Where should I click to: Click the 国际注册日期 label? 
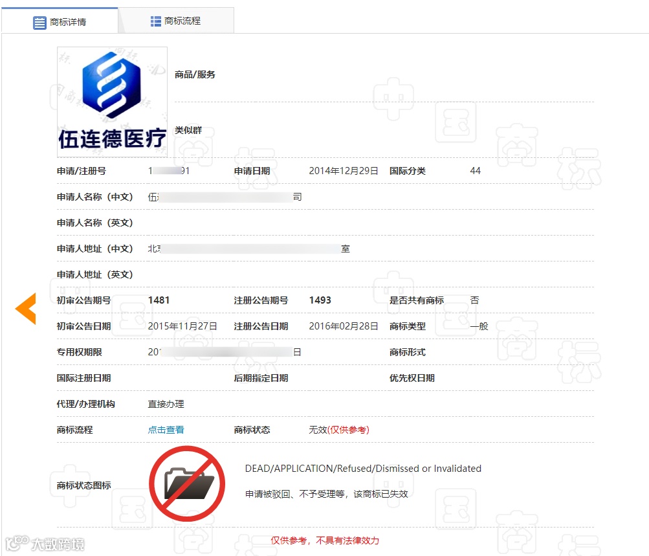click(83, 378)
